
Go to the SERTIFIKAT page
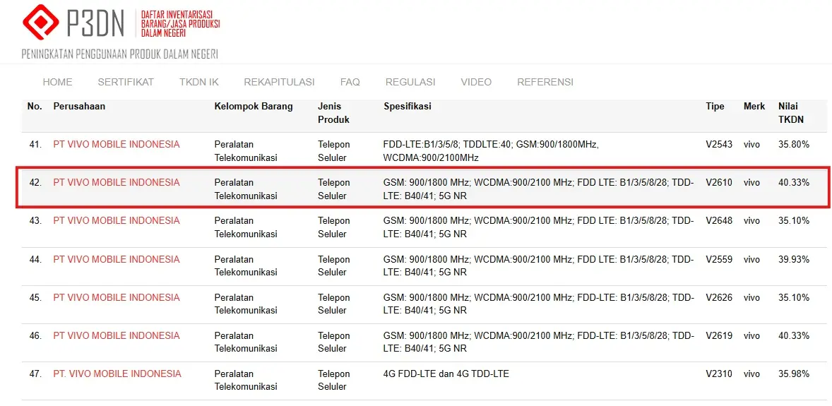tap(126, 83)
